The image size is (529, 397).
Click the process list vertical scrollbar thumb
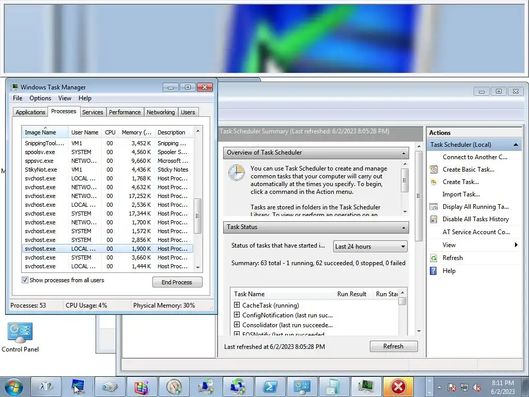198,216
